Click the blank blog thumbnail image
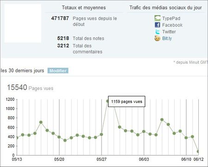208x167 pixels. point(23,23)
